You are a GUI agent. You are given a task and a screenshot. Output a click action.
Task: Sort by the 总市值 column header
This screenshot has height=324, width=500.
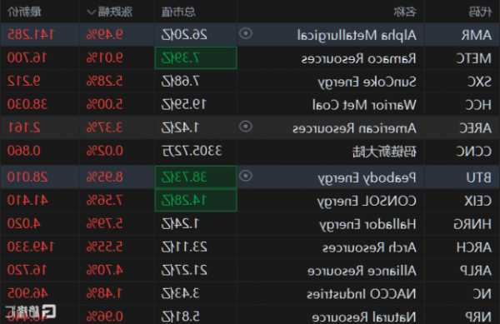coord(178,12)
